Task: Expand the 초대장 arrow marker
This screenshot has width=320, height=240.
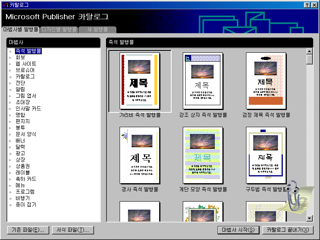Action: (10, 102)
